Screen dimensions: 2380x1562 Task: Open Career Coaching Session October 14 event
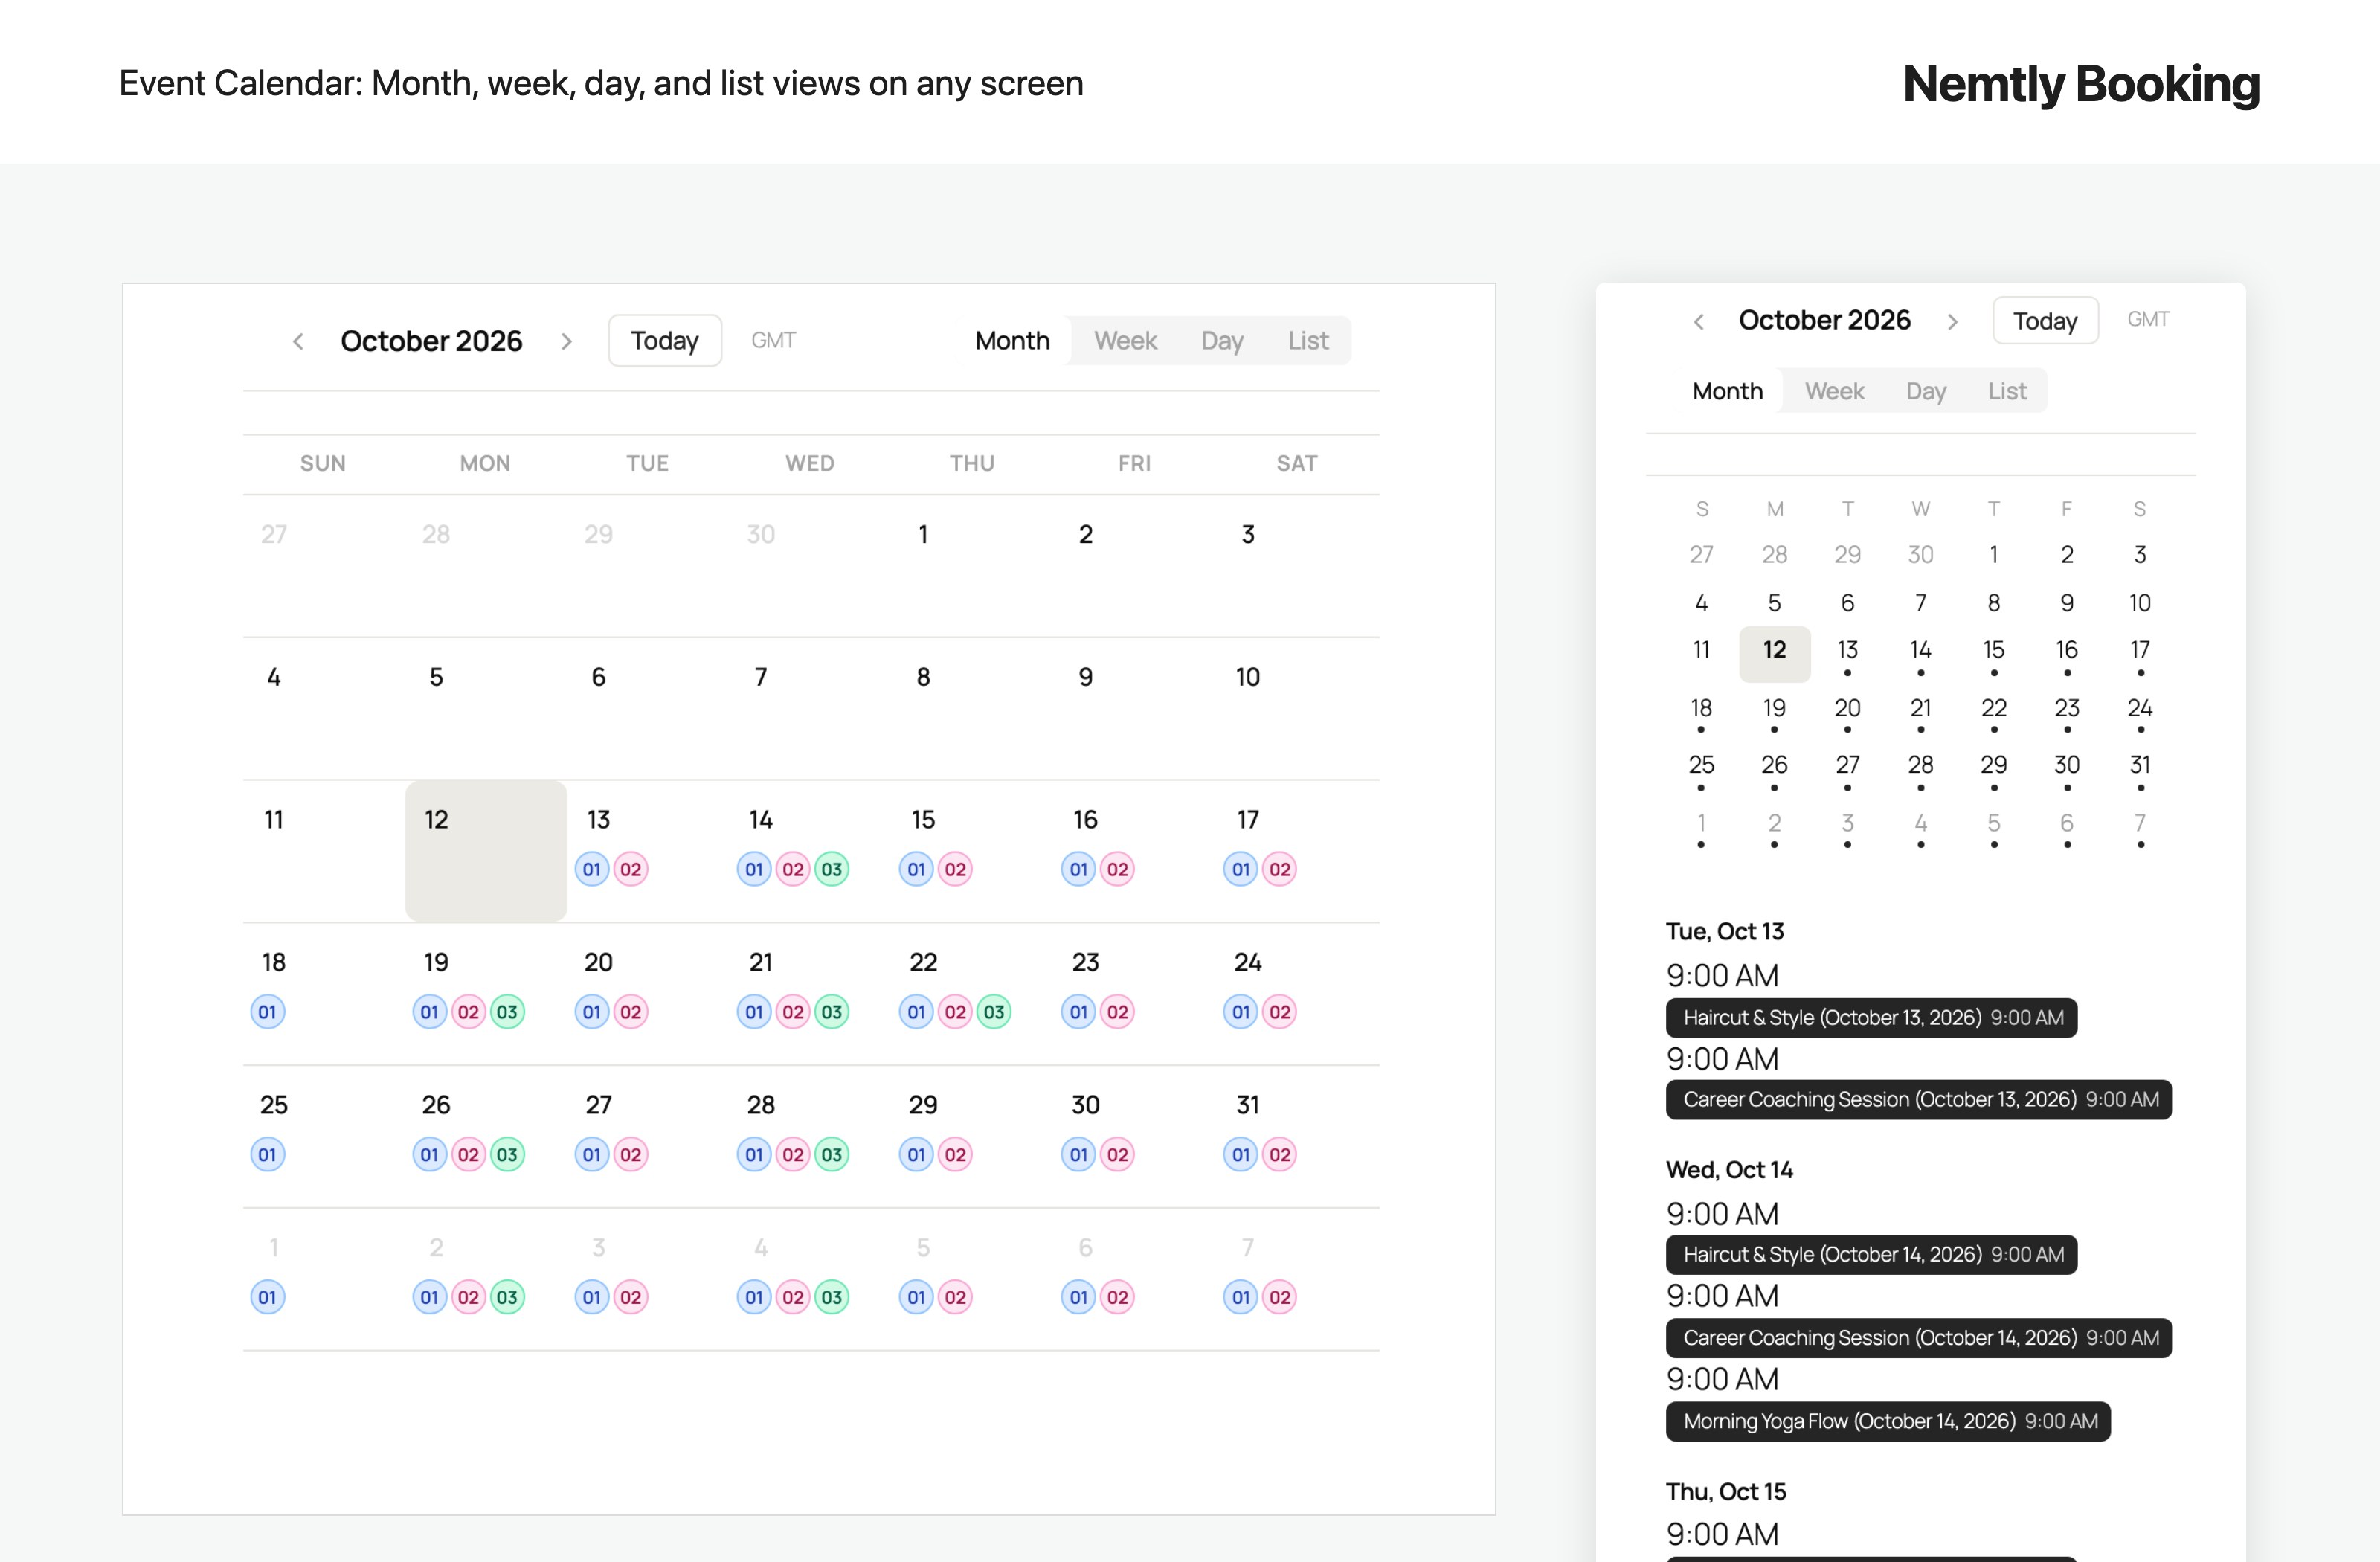coord(1919,1338)
